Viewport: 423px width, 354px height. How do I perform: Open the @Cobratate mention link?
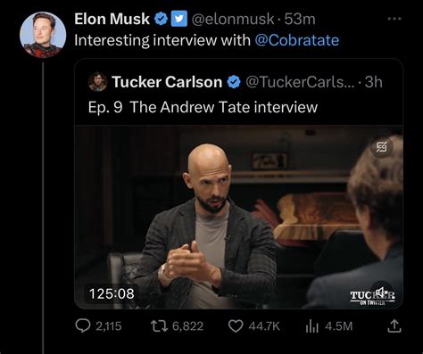297,40
